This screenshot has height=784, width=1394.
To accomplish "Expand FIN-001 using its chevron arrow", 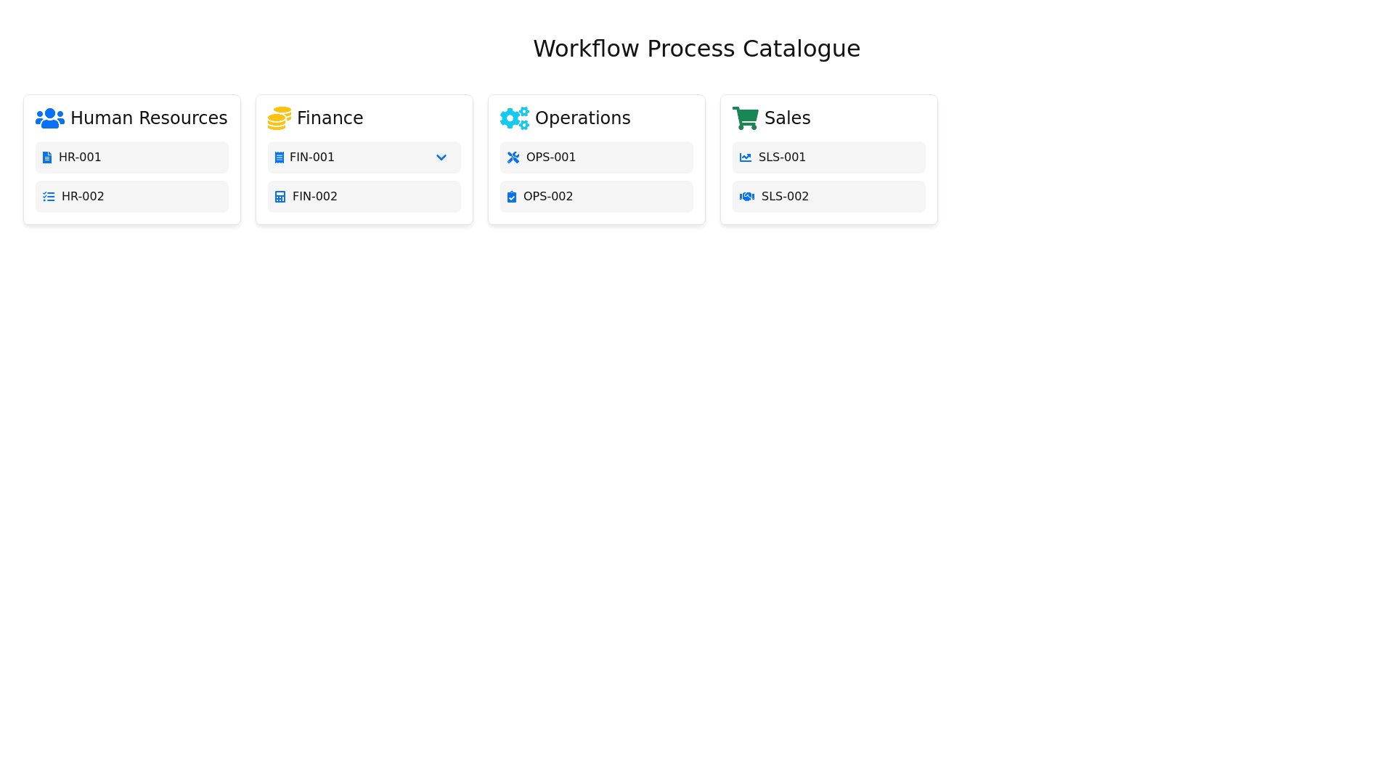I will [441, 158].
